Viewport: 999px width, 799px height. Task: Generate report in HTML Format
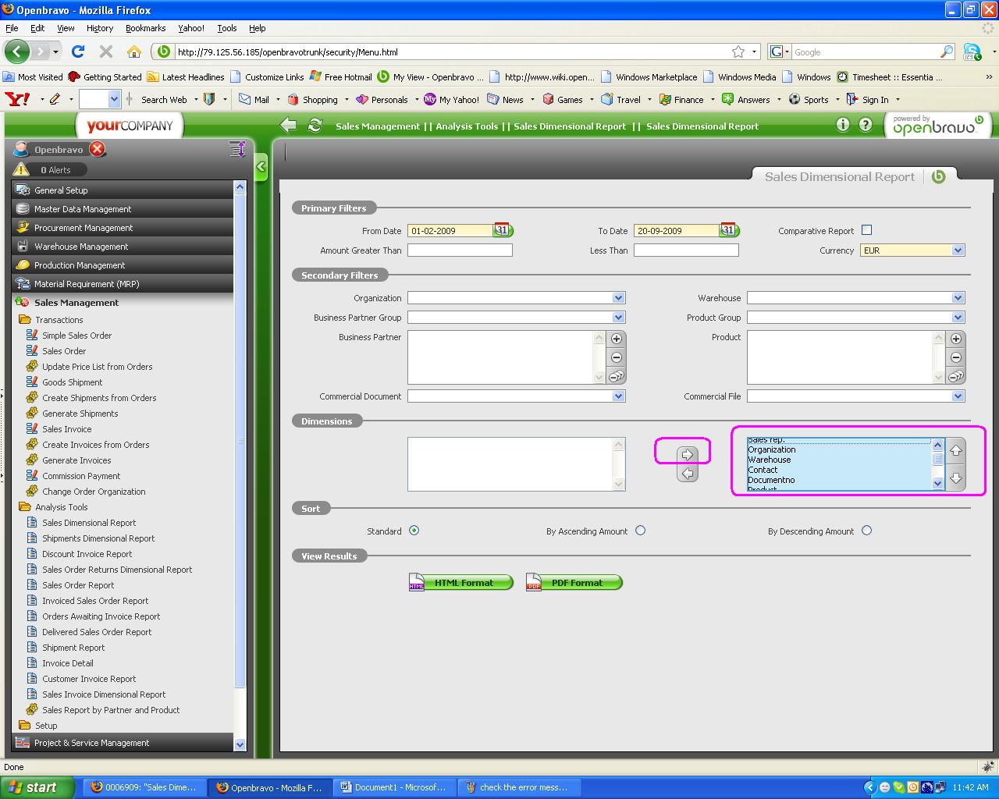461,583
